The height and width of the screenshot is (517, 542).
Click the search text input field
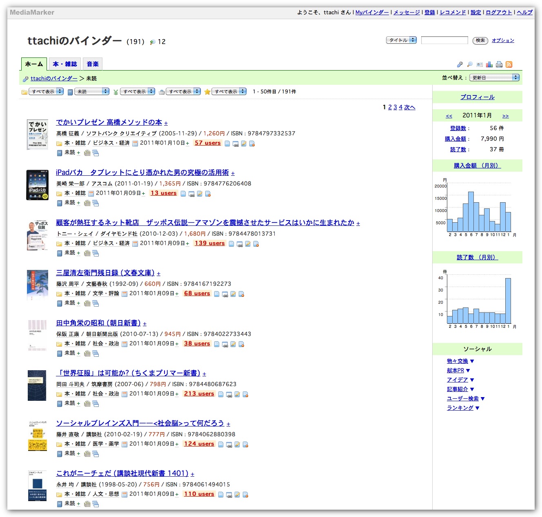coord(444,40)
